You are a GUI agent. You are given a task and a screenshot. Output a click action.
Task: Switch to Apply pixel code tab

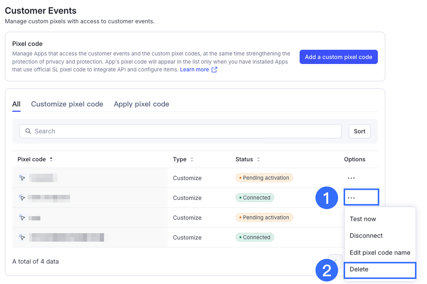coord(141,104)
